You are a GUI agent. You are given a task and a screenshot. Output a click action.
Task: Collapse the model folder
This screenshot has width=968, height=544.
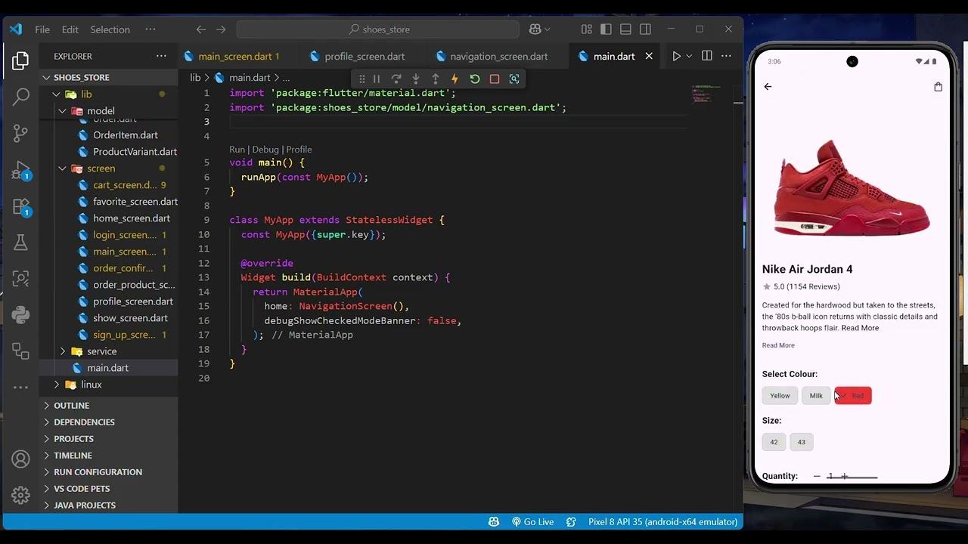click(x=101, y=111)
